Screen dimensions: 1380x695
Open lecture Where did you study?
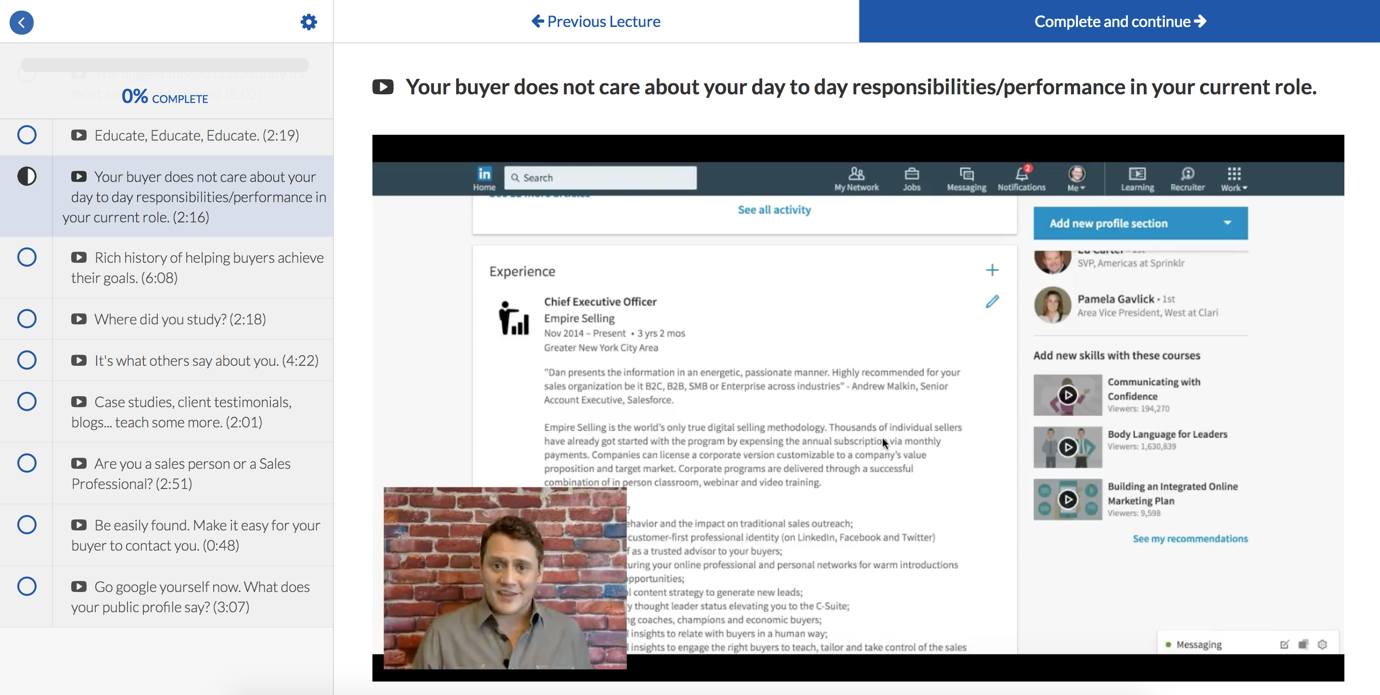pyautogui.click(x=180, y=319)
